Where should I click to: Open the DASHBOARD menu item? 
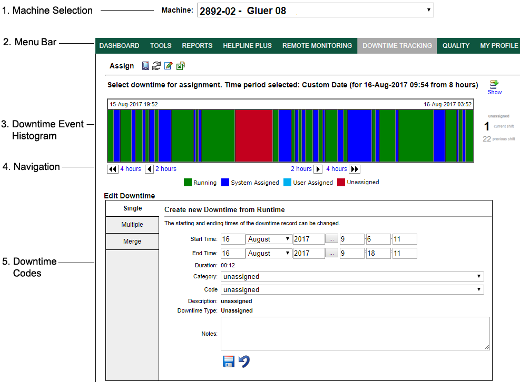119,46
